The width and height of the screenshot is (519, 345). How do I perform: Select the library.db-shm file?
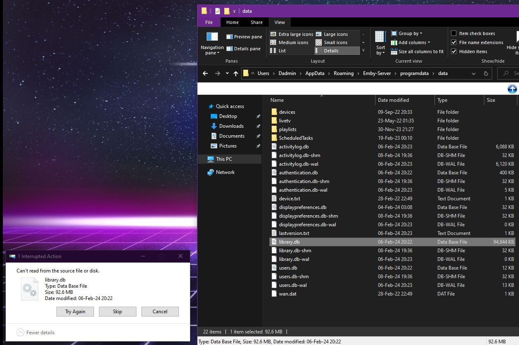click(x=295, y=251)
